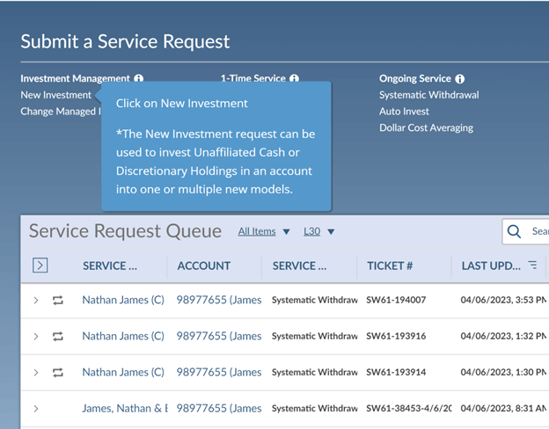Sort by the Ticket # column header

coord(390,265)
